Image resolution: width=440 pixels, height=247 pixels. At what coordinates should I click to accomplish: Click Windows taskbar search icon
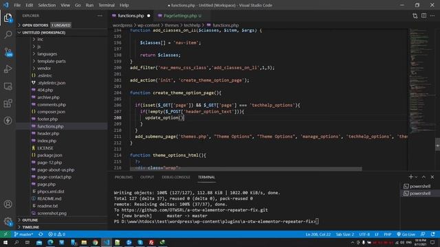coord(16,242)
